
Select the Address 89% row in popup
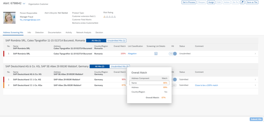pos(149,88)
